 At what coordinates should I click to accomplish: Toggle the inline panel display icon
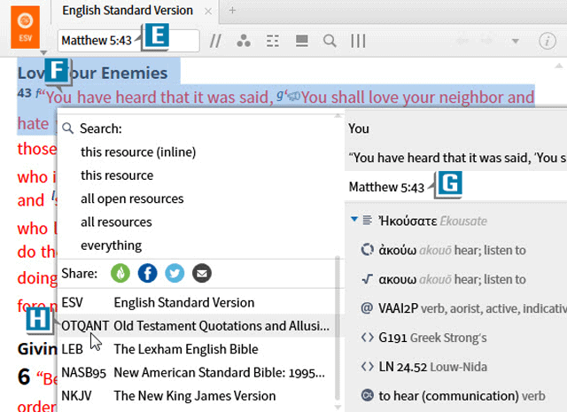tap(301, 41)
